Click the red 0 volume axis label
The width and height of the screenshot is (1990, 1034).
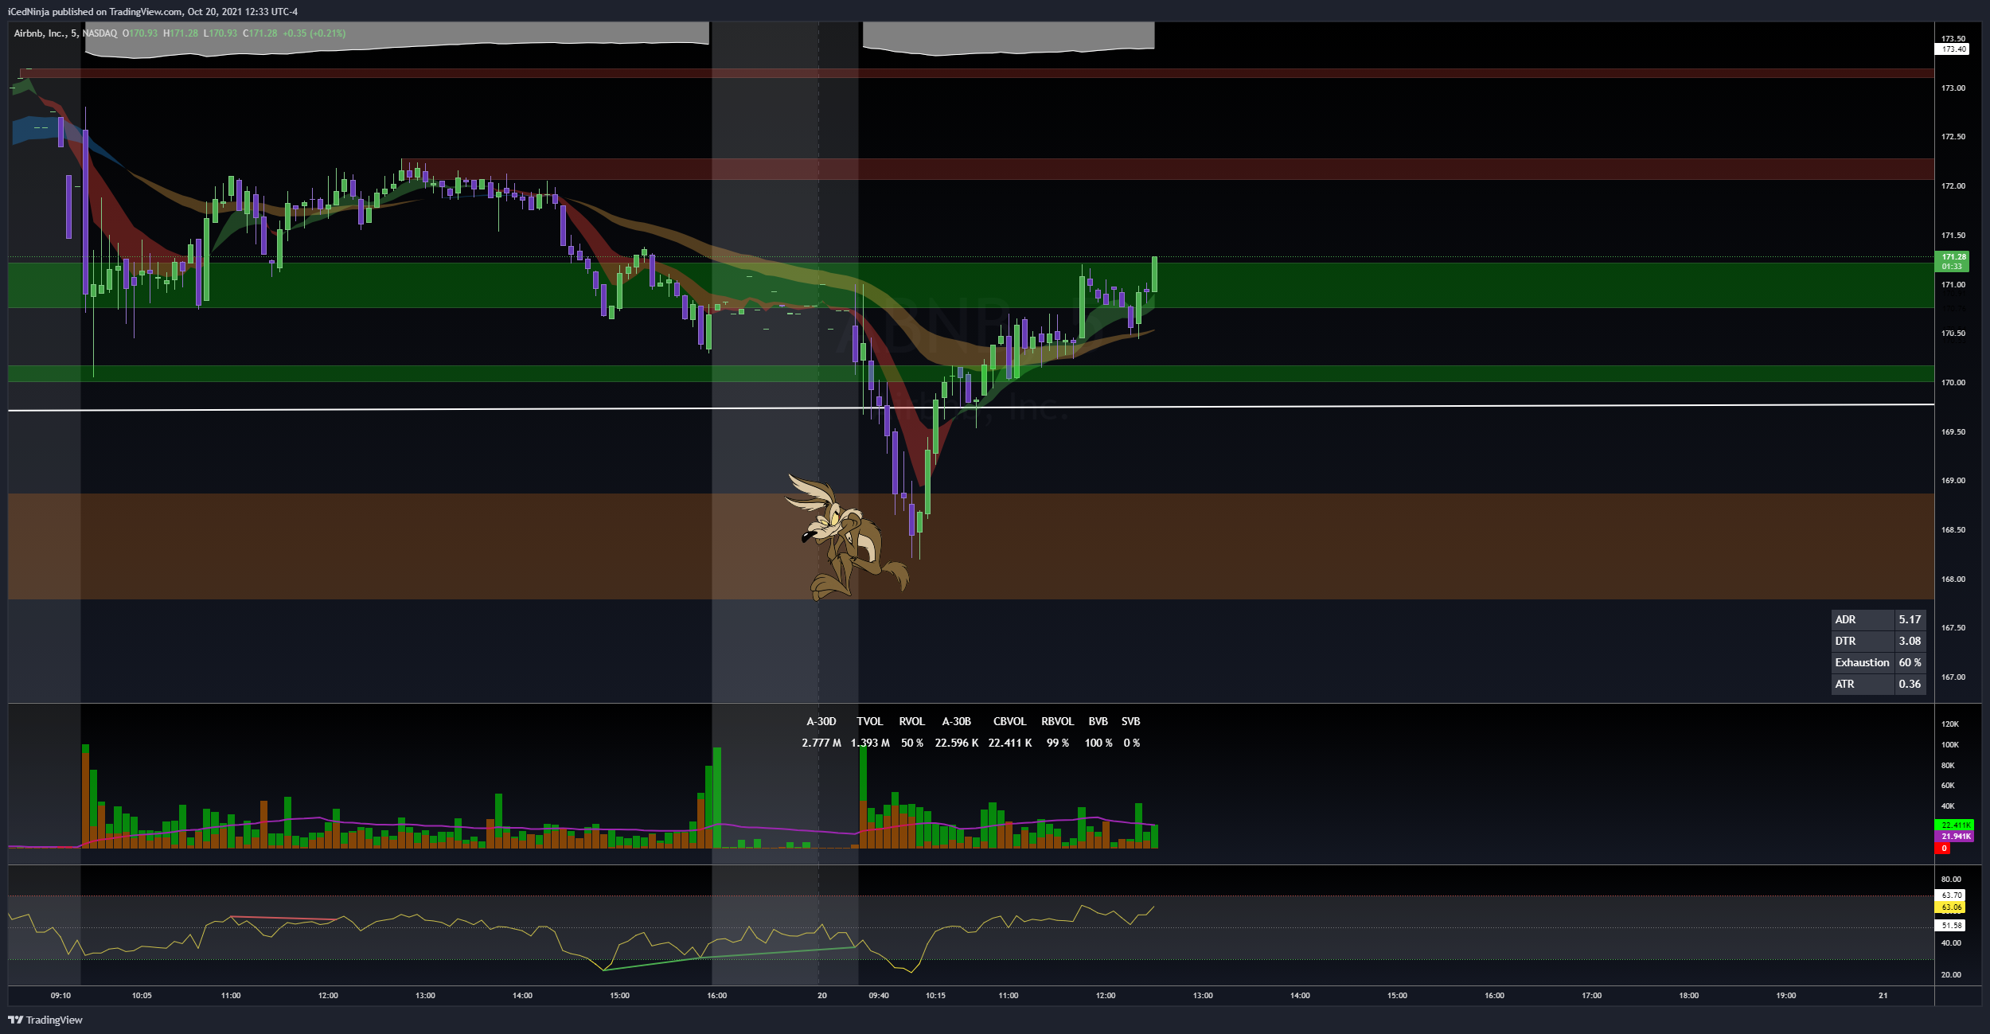[1943, 849]
